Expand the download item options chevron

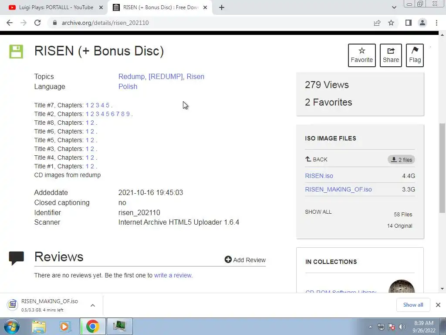(x=93, y=305)
